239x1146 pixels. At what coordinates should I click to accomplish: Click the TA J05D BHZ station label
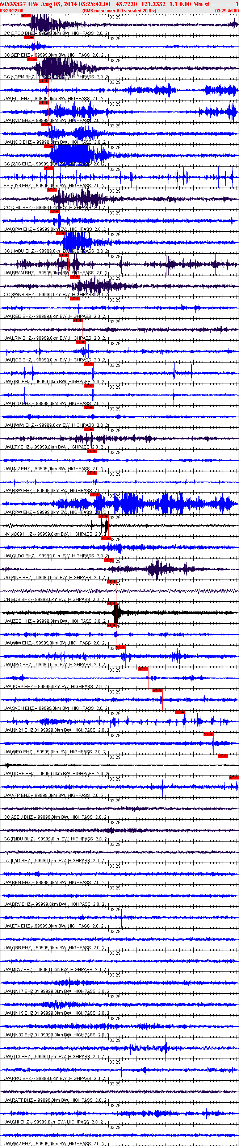17,861
